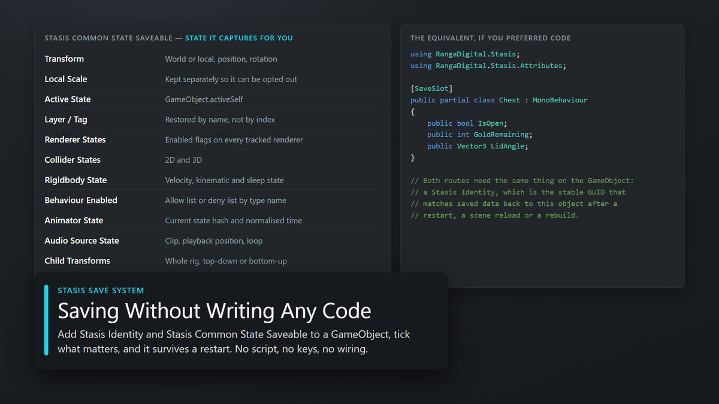Click the 'Animator State' row label
The image size is (719, 404).
pos(74,220)
